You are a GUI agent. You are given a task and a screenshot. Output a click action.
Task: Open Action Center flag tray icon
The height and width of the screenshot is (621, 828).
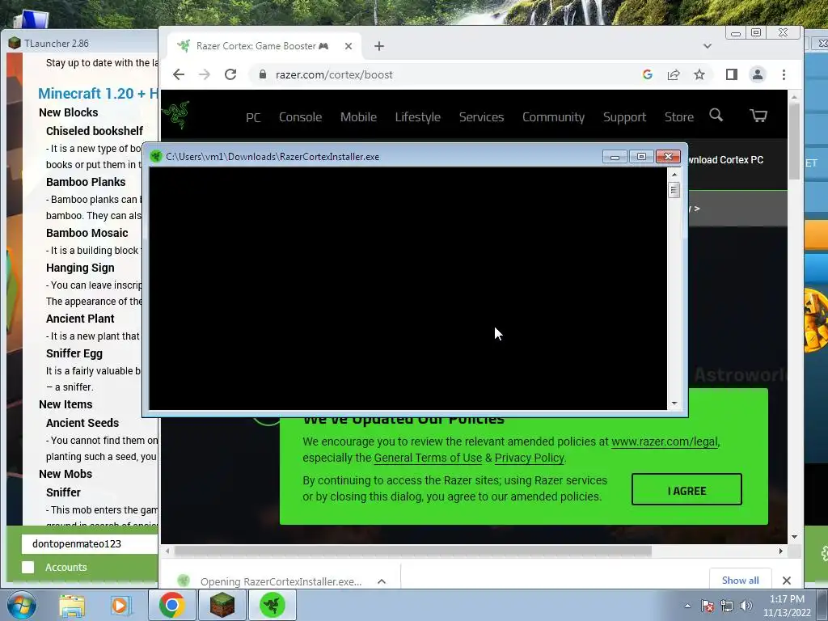(708, 606)
